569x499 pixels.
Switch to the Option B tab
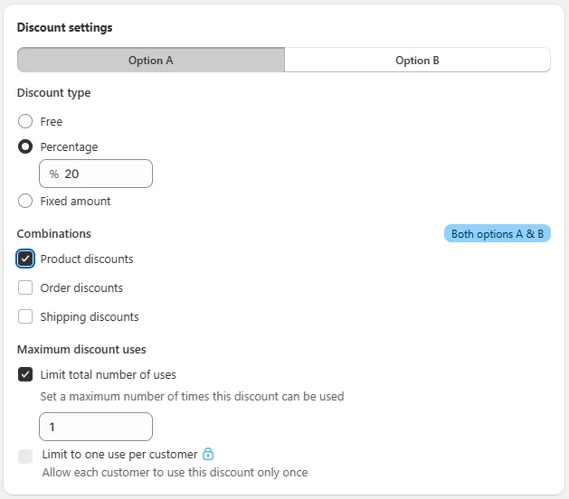tap(417, 60)
